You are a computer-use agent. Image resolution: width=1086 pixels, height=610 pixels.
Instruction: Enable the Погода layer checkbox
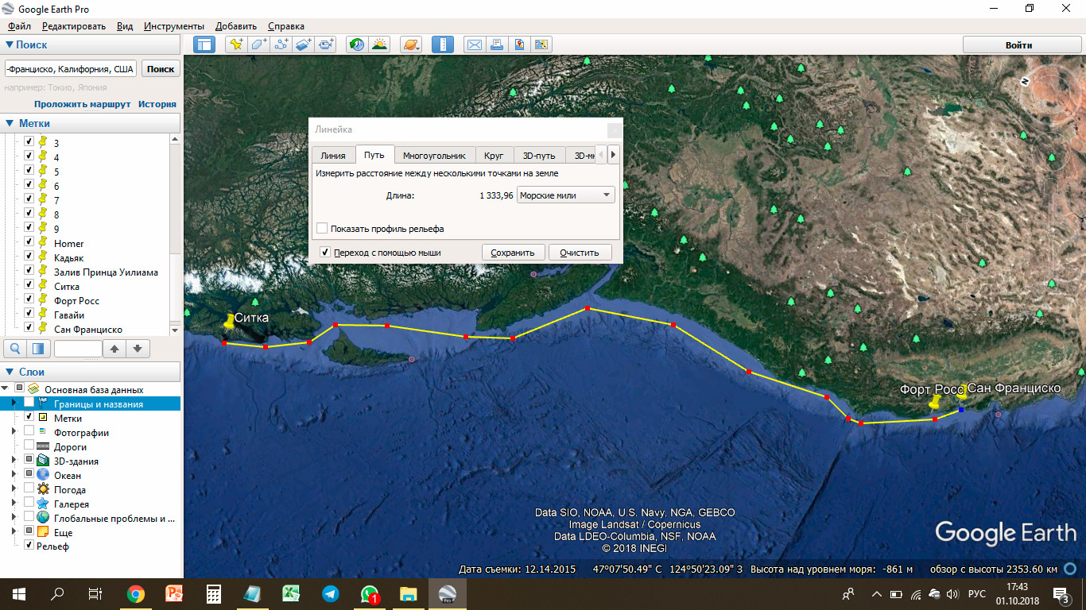click(x=29, y=488)
